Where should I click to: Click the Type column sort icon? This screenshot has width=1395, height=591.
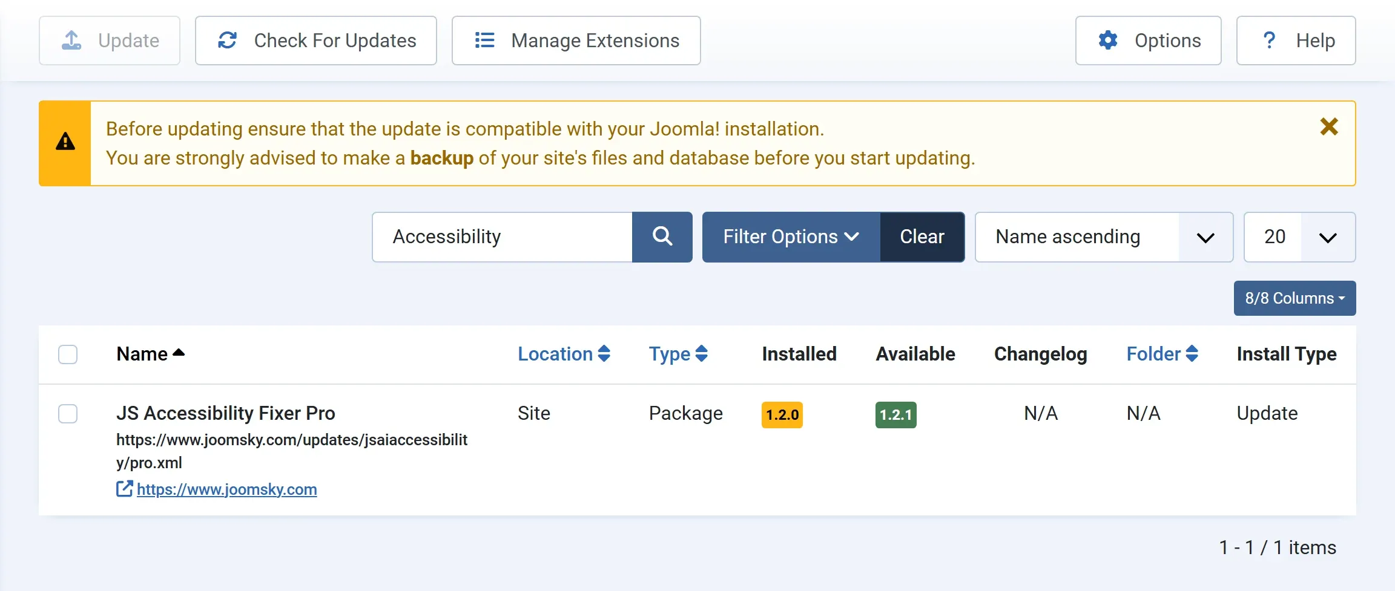point(702,354)
